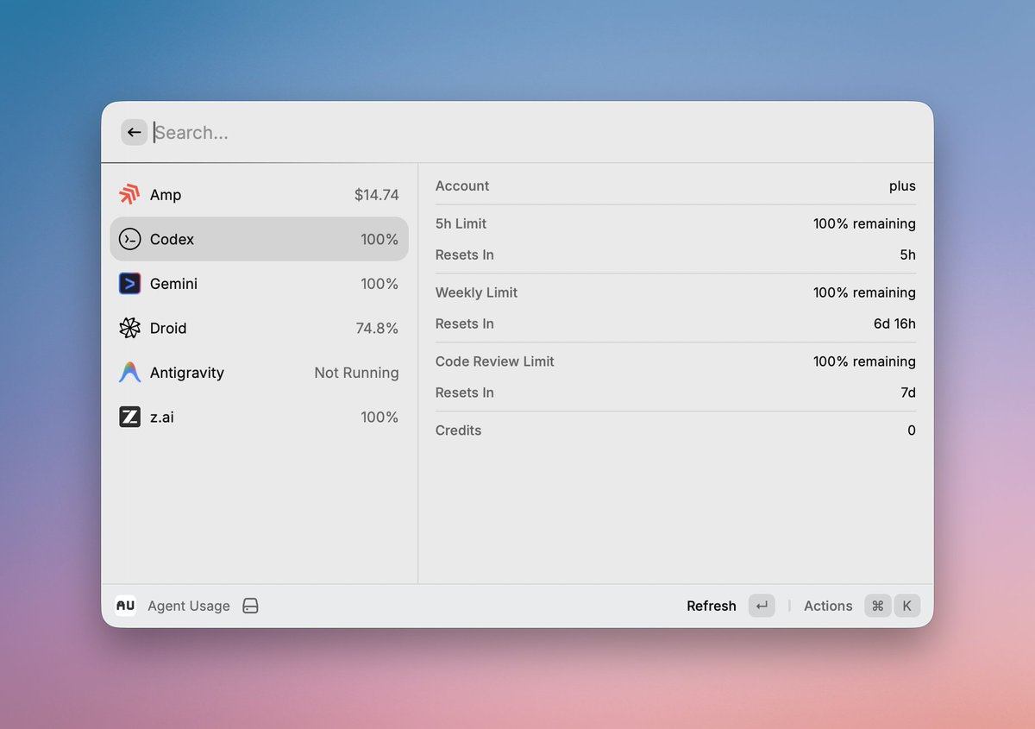Click the Gemini logo icon
The image size is (1035, 729).
click(x=129, y=284)
